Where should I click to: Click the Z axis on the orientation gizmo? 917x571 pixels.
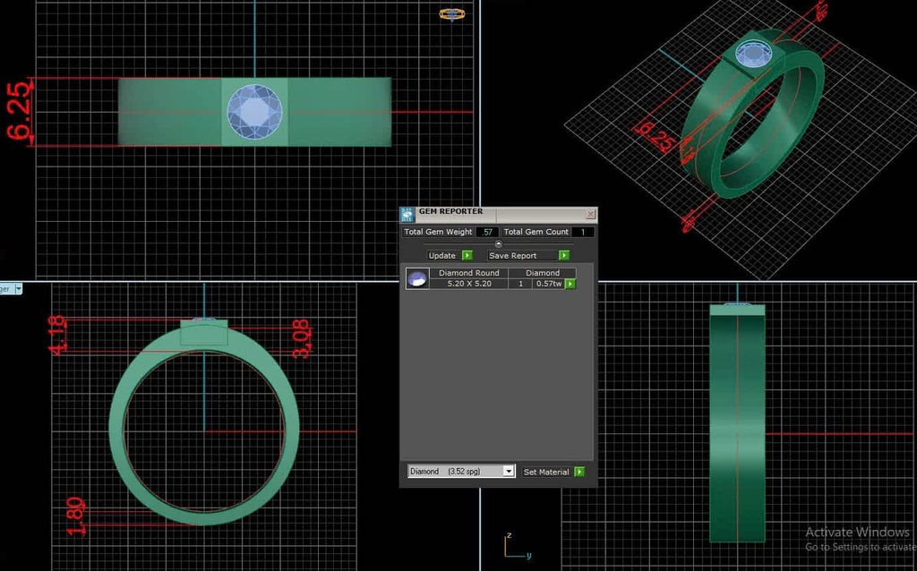pyautogui.click(x=508, y=537)
